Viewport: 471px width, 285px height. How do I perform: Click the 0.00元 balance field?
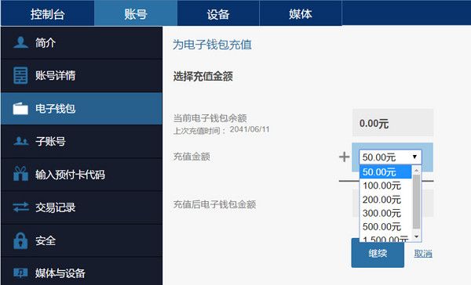tap(392, 123)
